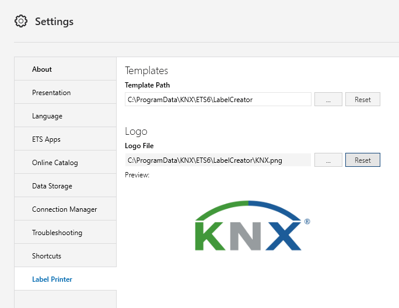This screenshot has width=399, height=308.
Task: Select the Language settings tab
Action: coord(65,116)
